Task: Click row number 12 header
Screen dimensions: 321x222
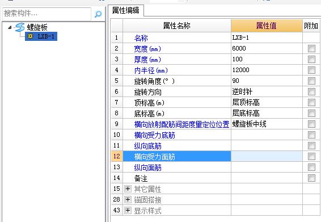Action: click(x=117, y=156)
